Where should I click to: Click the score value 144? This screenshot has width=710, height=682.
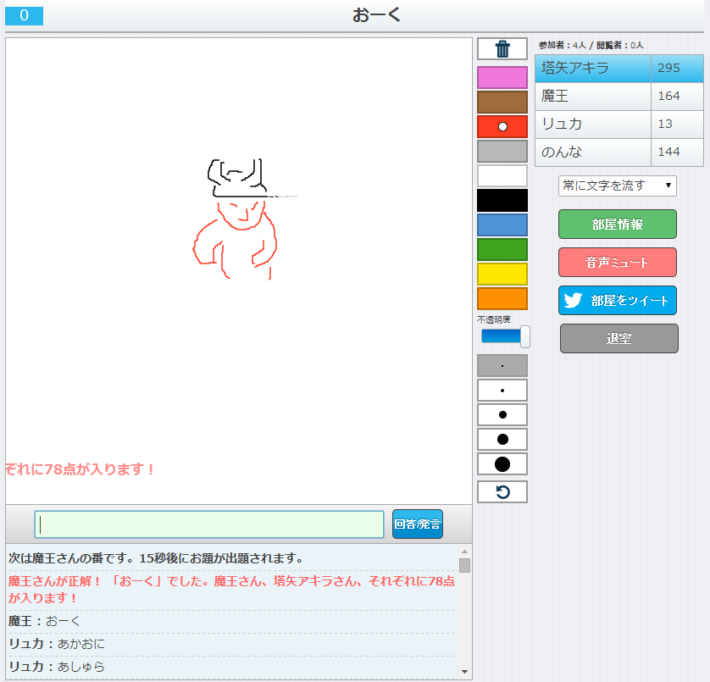point(668,152)
